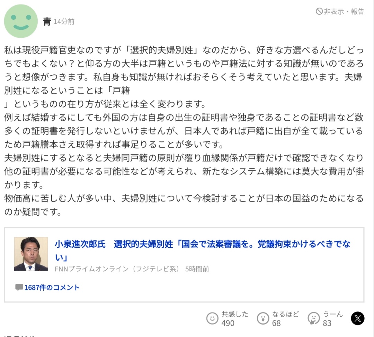Image resolution: width=374 pixels, height=337 pixels.
Task: Open the 小泉進次郎 article thumbnail photo
Action: [x=31, y=254]
